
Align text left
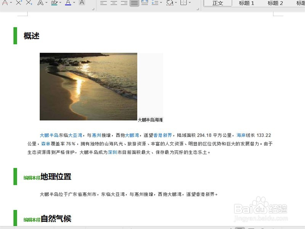(103, 3)
